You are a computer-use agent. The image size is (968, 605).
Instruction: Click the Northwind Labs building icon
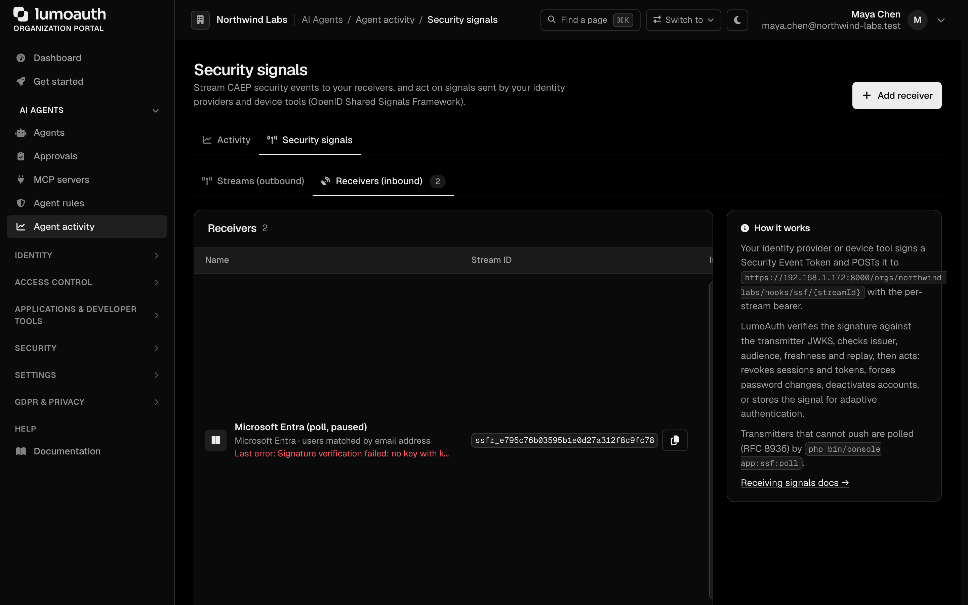pos(200,19)
